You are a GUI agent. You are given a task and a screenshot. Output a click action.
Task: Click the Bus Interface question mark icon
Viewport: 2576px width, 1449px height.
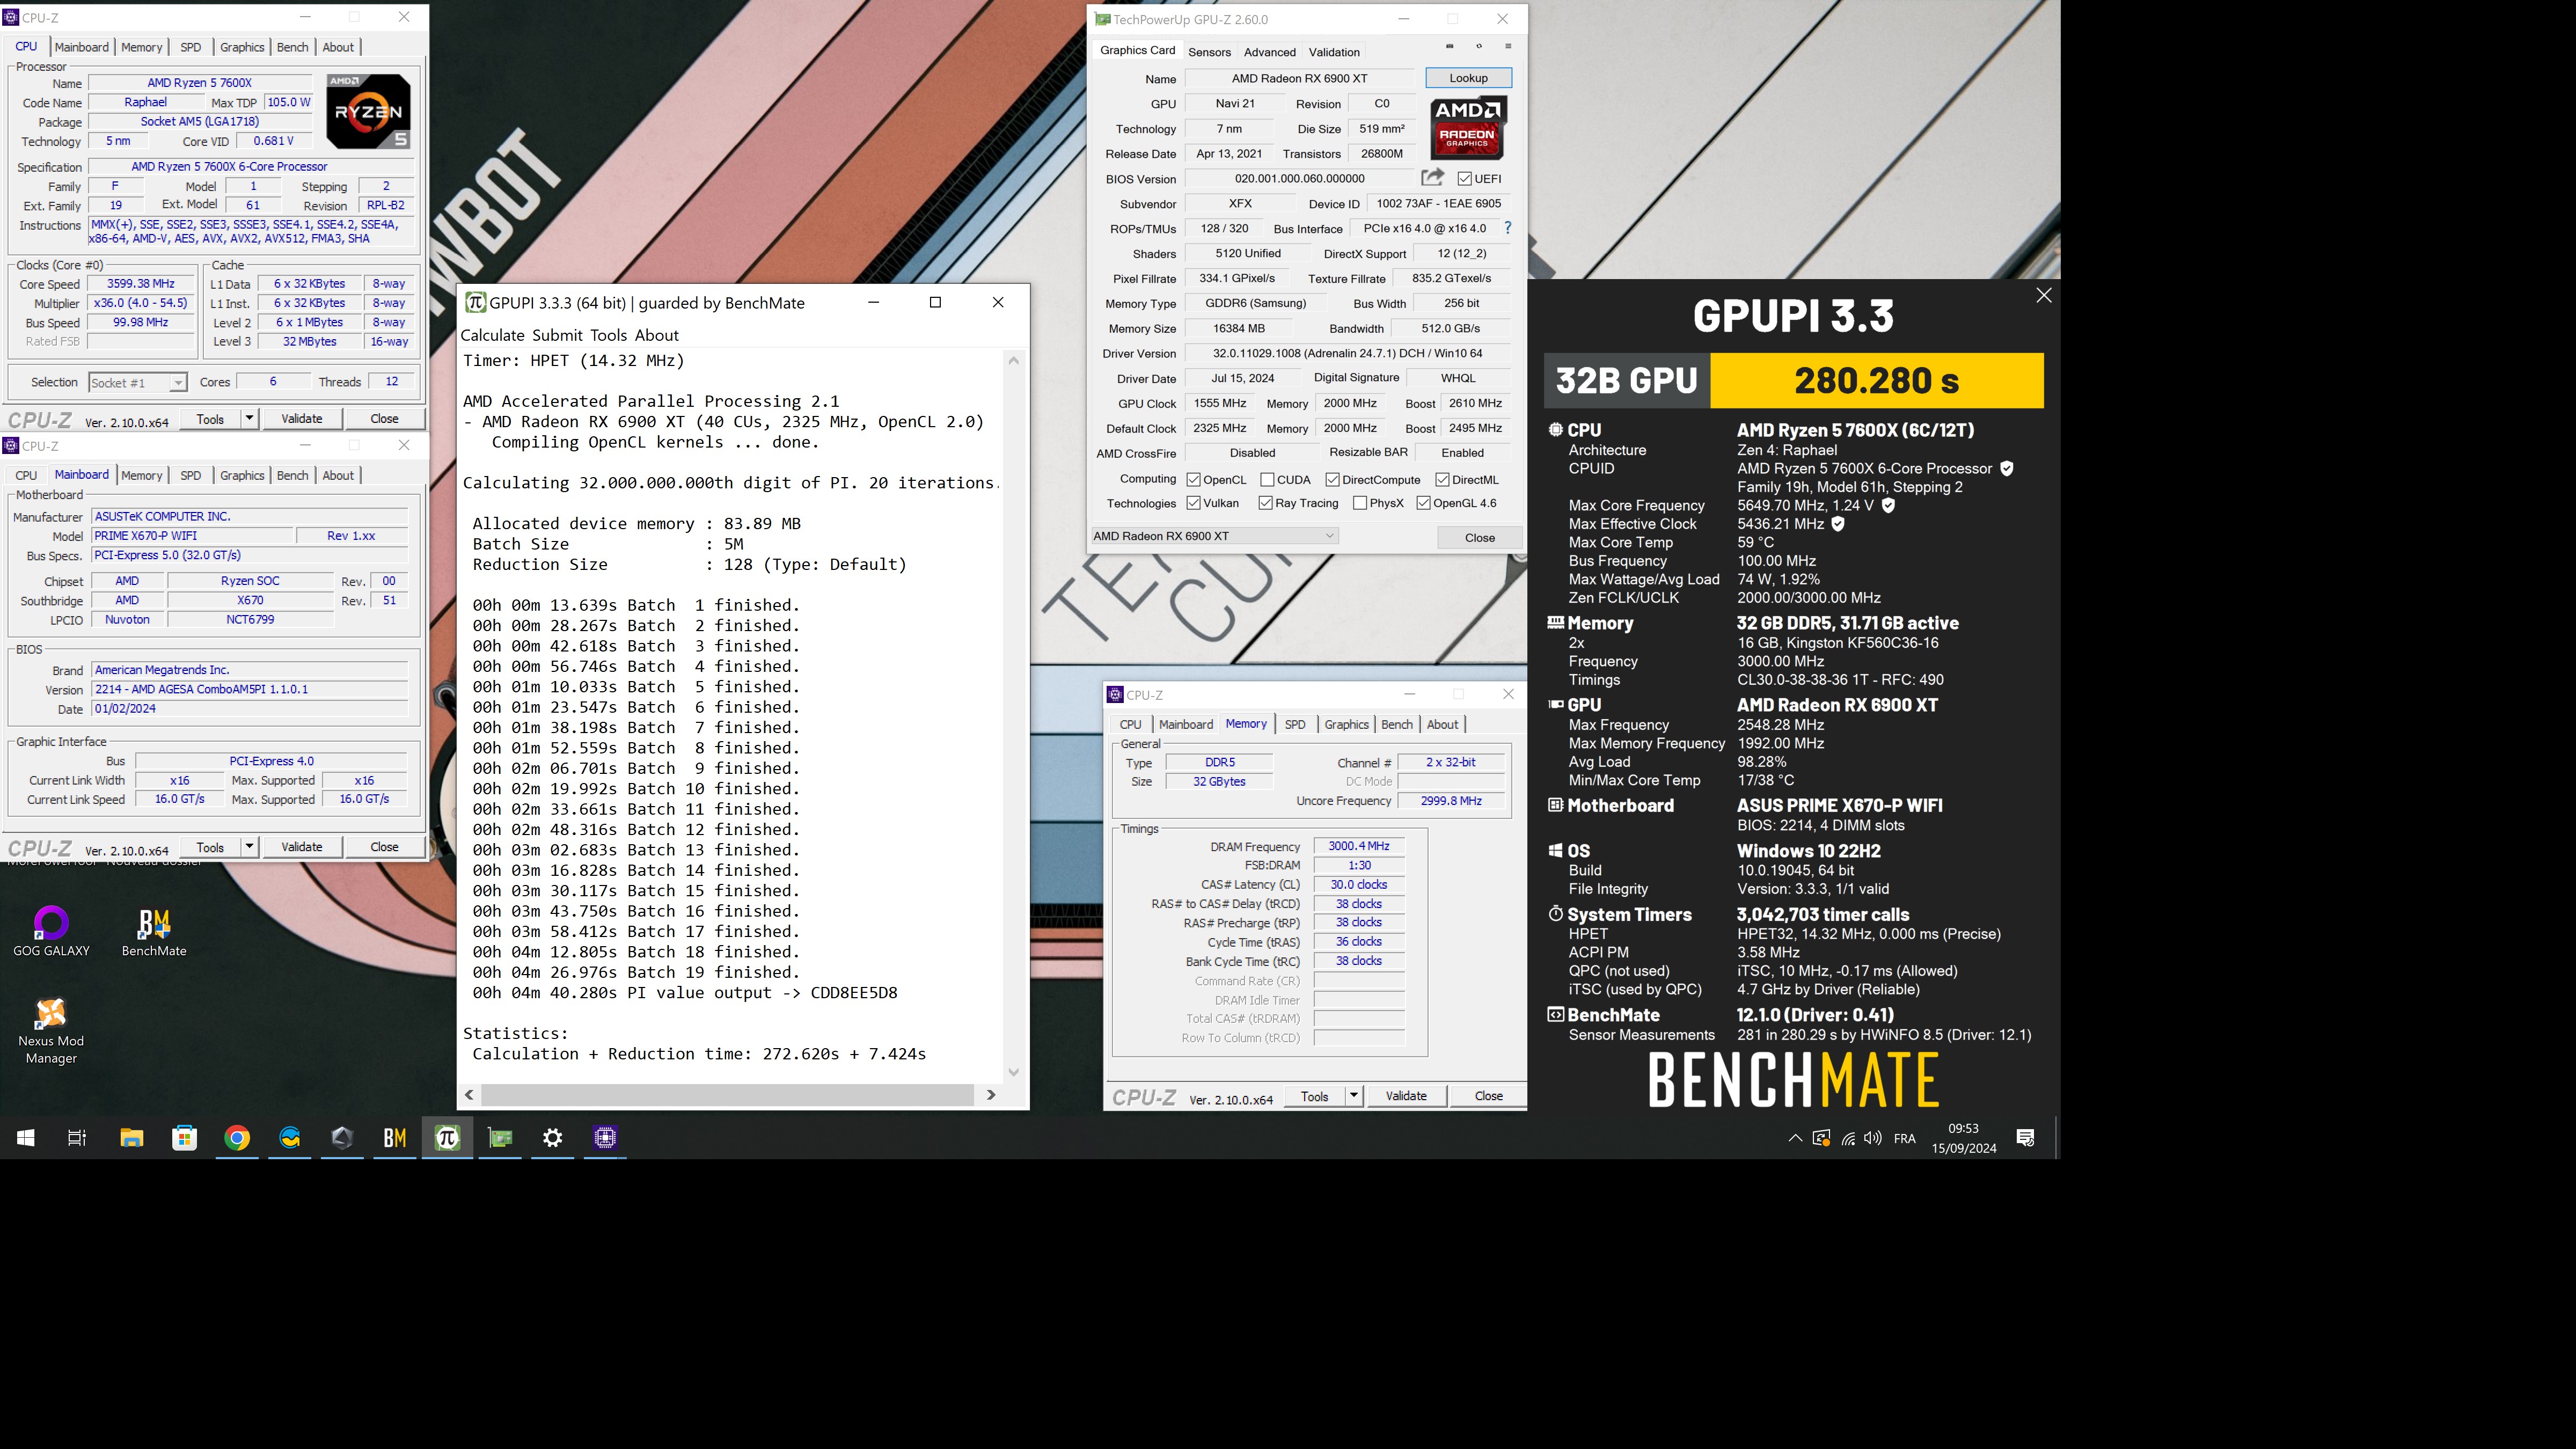pos(1508,228)
